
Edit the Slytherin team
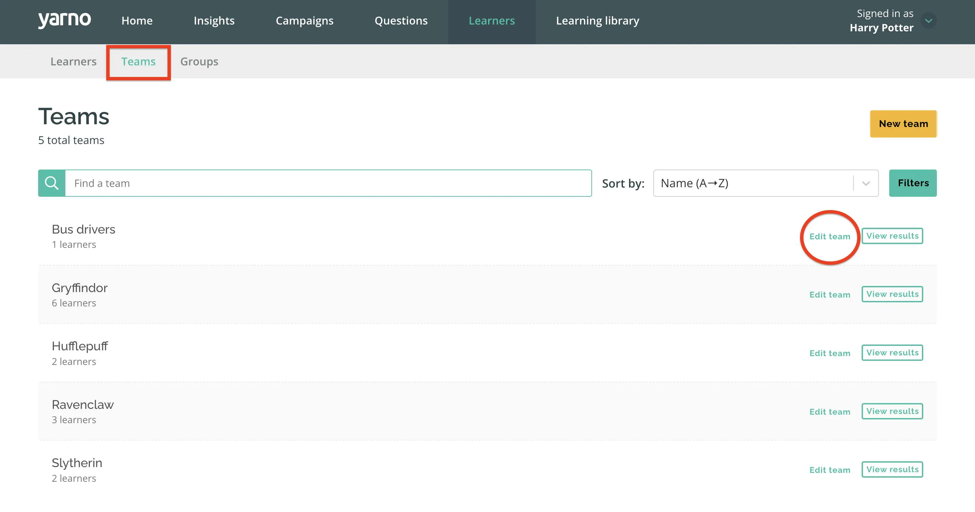830,470
